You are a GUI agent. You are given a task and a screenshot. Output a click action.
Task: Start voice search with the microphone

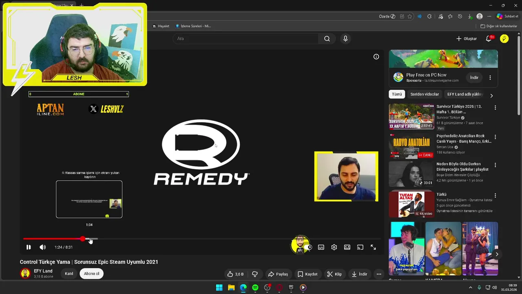345,38
